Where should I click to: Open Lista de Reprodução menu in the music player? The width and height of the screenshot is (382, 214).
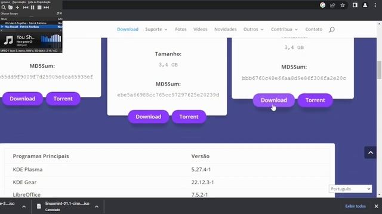(x=39, y=2)
